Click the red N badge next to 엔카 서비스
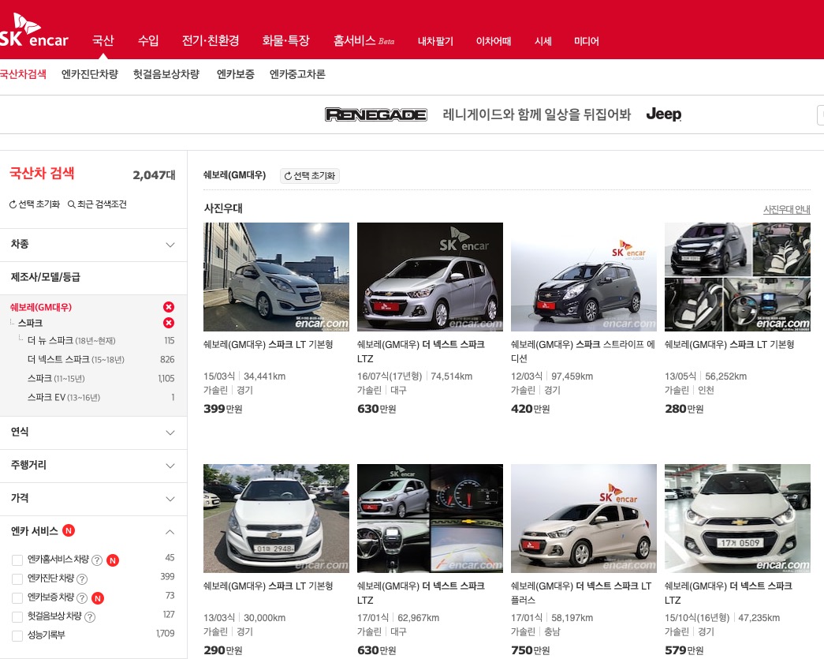This screenshot has width=824, height=659. [x=69, y=530]
